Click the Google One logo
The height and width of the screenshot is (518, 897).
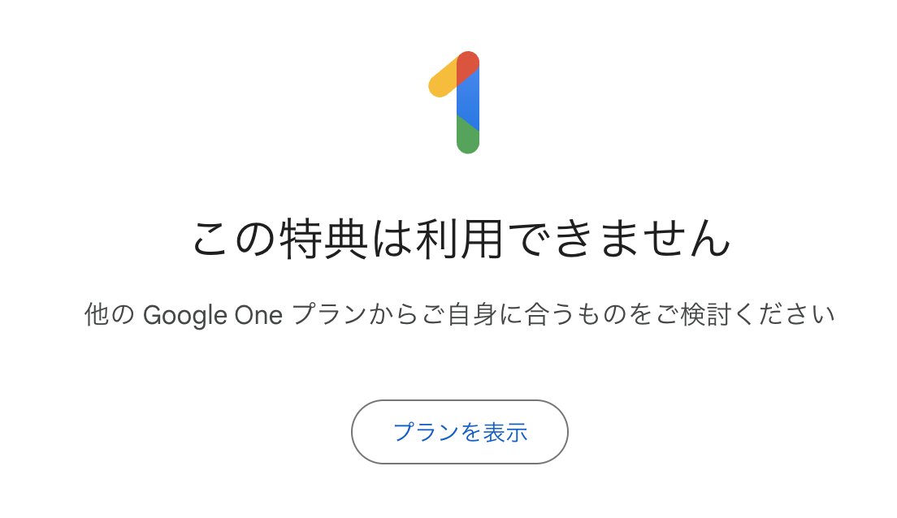455,102
